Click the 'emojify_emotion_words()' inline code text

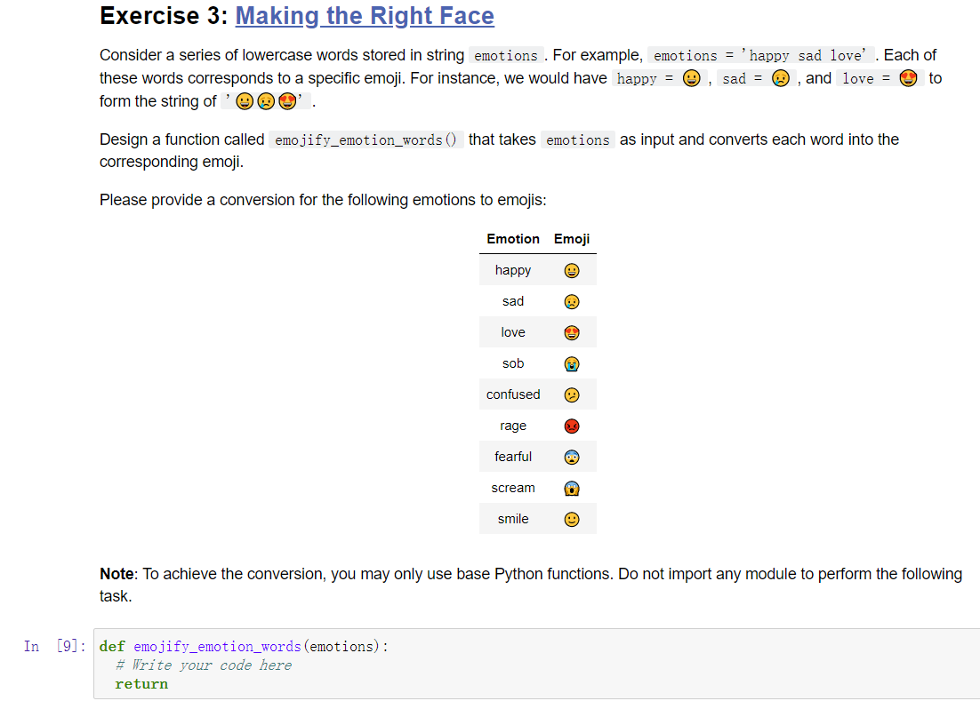[x=365, y=139]
